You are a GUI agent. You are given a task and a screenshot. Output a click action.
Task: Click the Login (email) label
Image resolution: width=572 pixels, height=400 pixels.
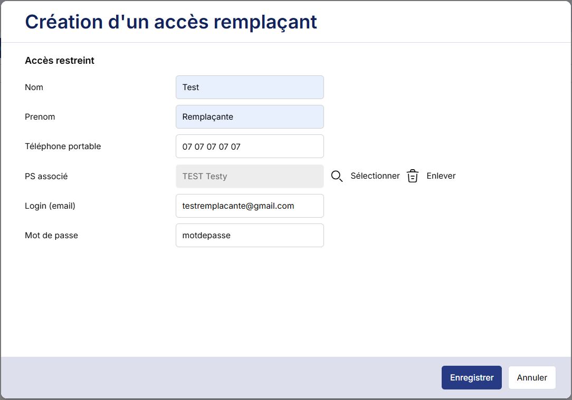coord(50,206)
